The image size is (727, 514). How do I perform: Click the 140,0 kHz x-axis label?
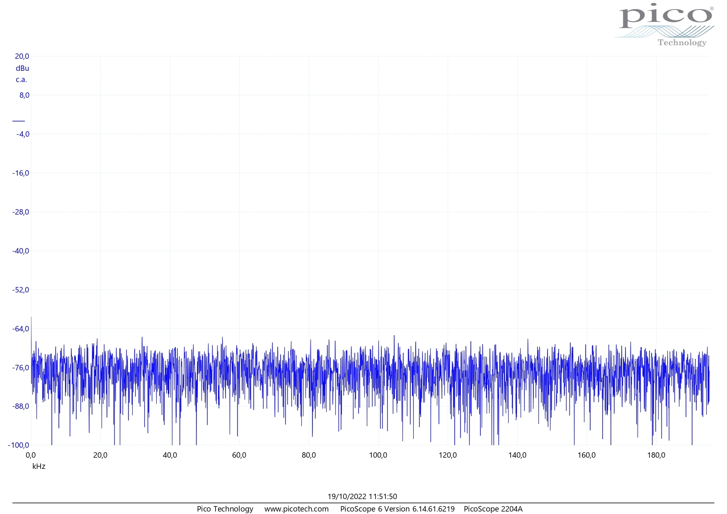[x=517, y=455]
